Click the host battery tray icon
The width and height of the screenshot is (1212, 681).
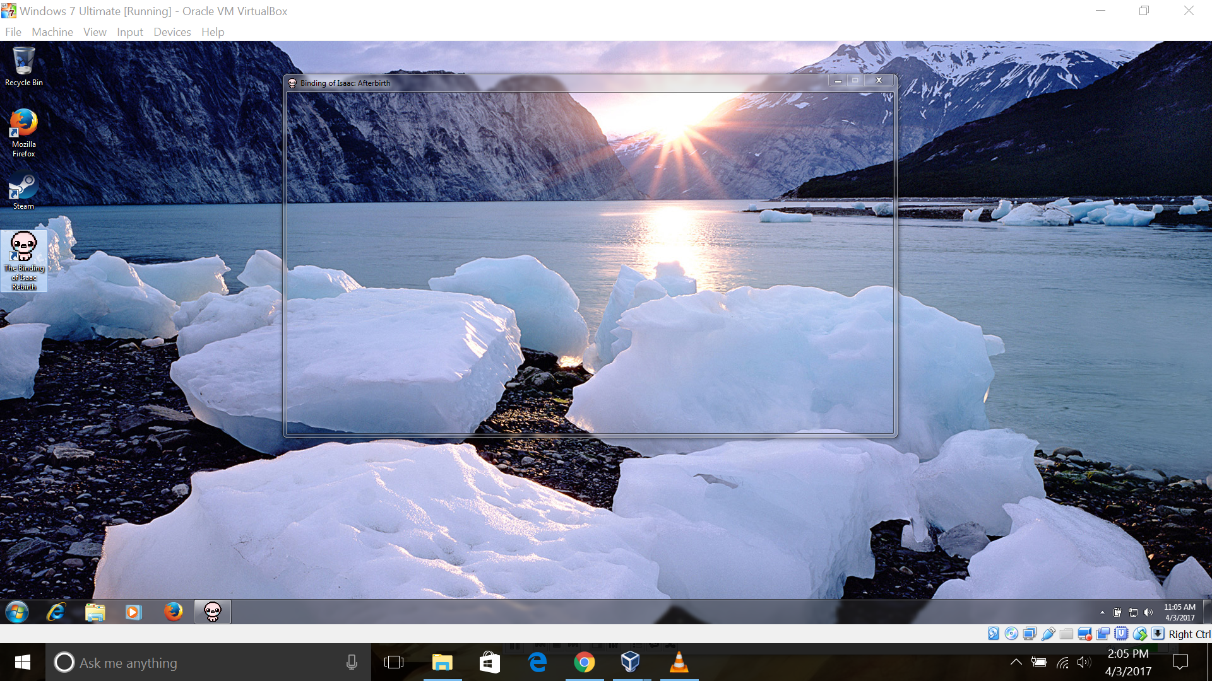(1039, 662)
